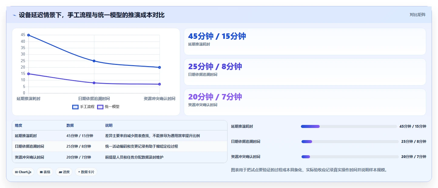Screen dimensions: 438x188
Task: Toggle the 统一模型 legend swatch
Action: [100, 107]
